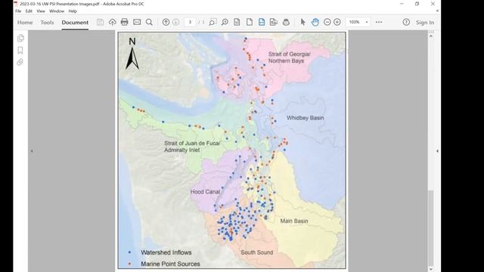Click the read mode toolbar icon
Image resolution: width=484 pixels, height=272 pixels.
pos(286,22)
